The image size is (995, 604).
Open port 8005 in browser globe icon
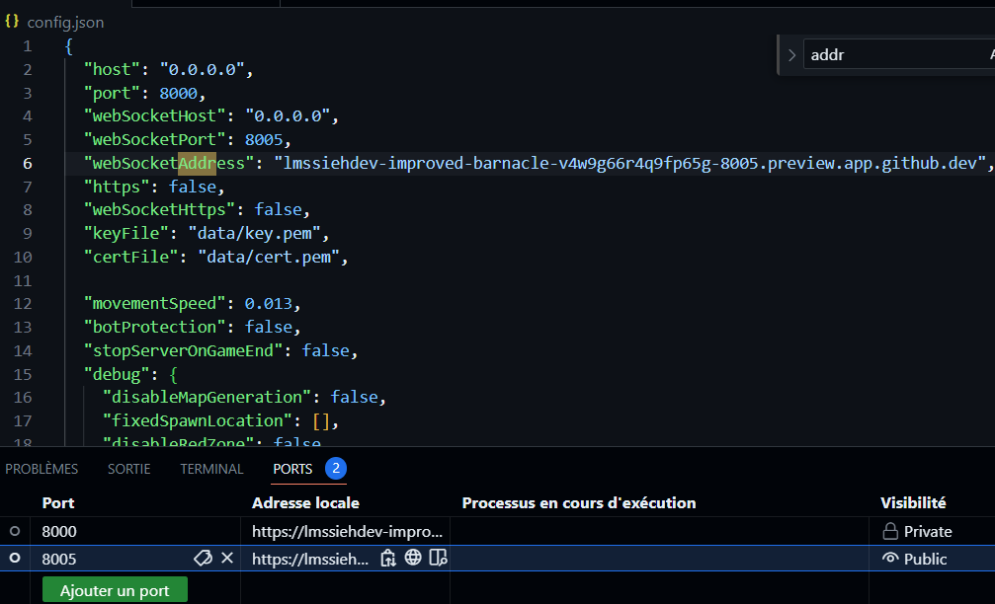413,557
